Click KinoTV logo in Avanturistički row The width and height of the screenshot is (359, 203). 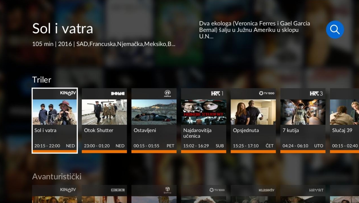pyautogui.click(x=68, y=190)
